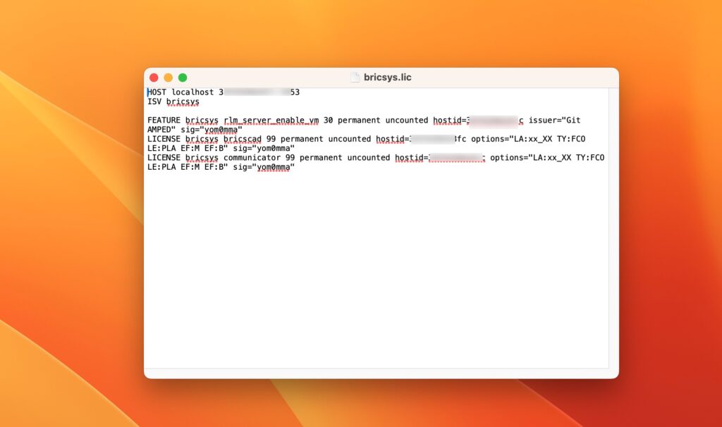Place cursor on the word HOST
The height and width of the screenshot is (427, 722).
point(157,92)
